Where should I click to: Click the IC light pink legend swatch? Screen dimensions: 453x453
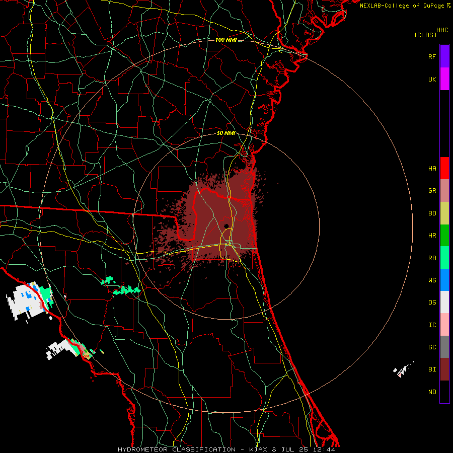click(x=444, y=325)
